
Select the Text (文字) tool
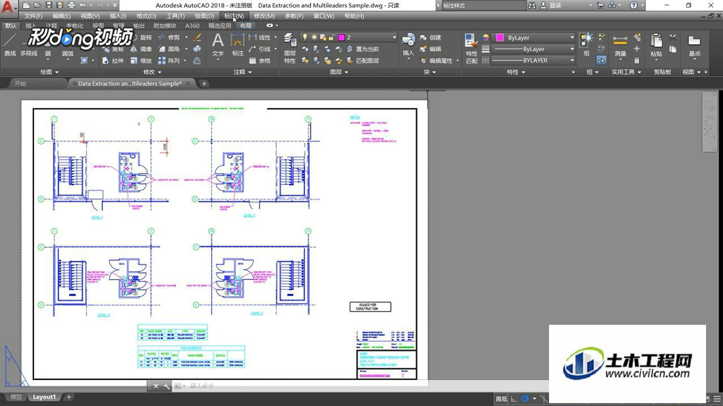pos(217,45)
